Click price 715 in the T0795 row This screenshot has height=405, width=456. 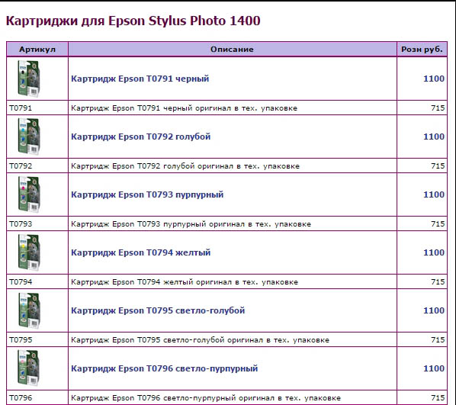tap(438, 339)
